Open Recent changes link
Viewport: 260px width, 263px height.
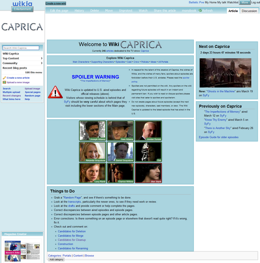11,96
